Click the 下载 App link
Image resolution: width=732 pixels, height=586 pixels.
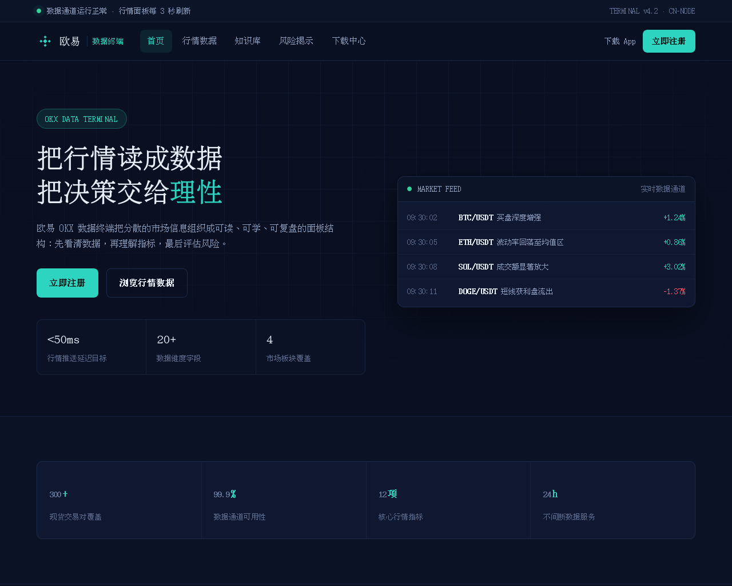620,41
